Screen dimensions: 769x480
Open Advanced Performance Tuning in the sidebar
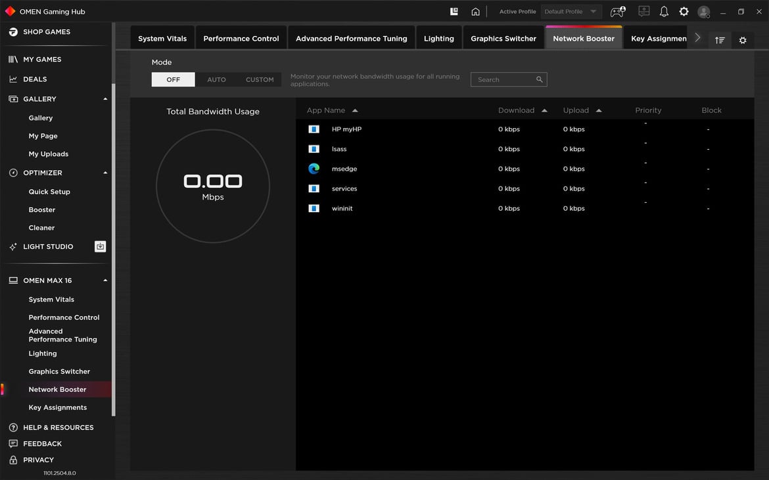coord(63,335)
